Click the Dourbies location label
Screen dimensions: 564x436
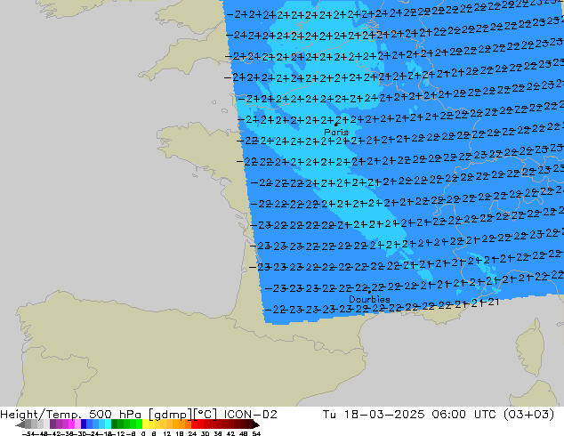coord(369,299)
